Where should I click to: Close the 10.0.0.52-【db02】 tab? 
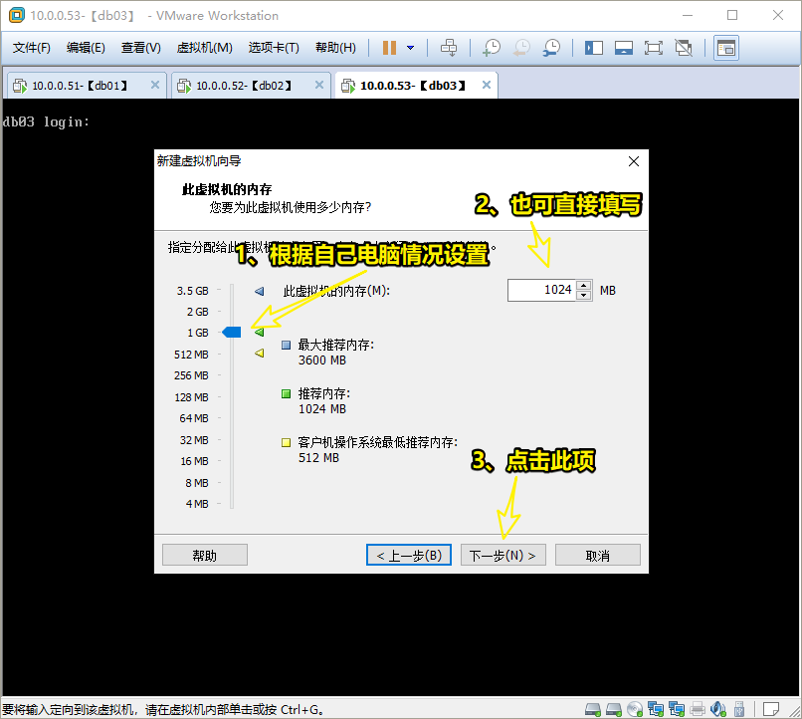318,86
